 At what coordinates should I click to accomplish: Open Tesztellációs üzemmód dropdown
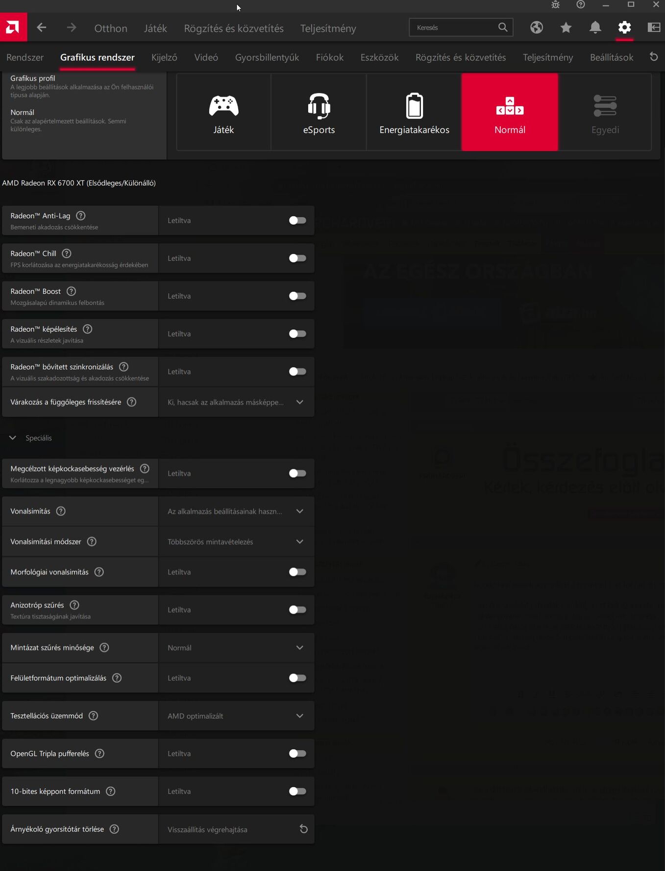coord(236,716)
